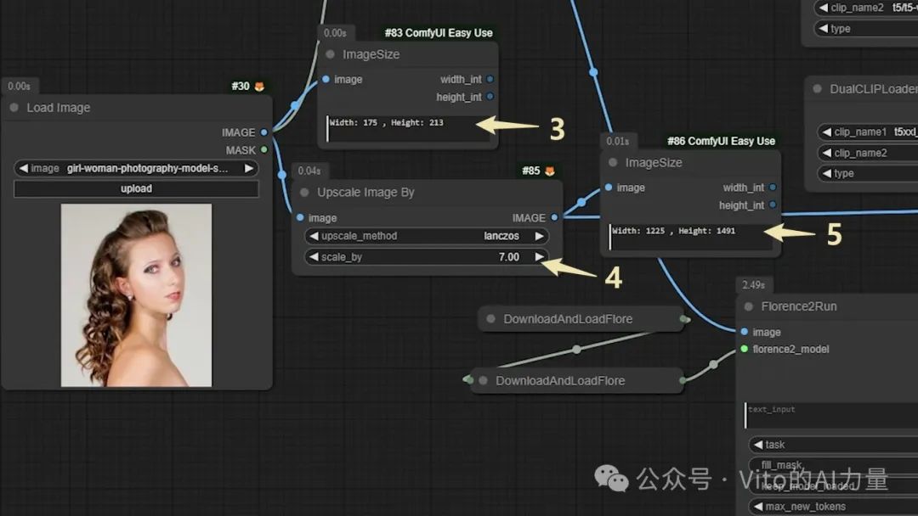Open type selector in top-right node

point(866,29)
